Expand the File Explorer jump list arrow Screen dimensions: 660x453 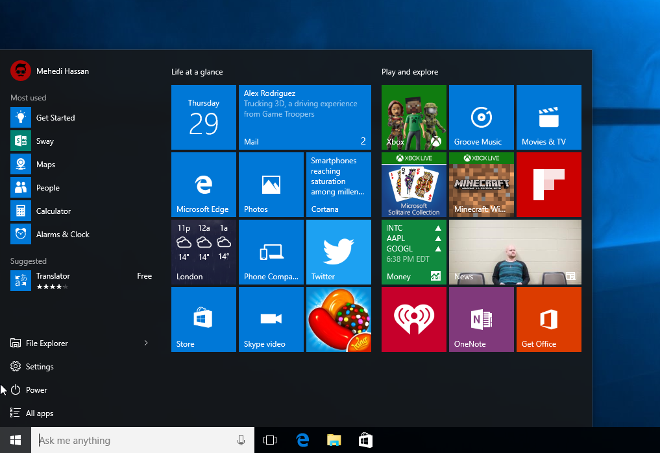pyautogui.click(x=146, y=343)
